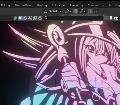Switch to the Scripting workspace tab
Image resolution: width=120 pixels, height=105 pixels.
[114, 5]
